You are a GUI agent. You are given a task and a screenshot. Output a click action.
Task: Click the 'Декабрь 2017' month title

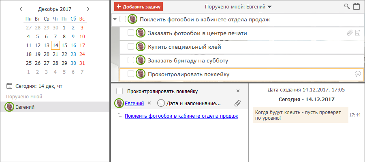coord(55,9)
